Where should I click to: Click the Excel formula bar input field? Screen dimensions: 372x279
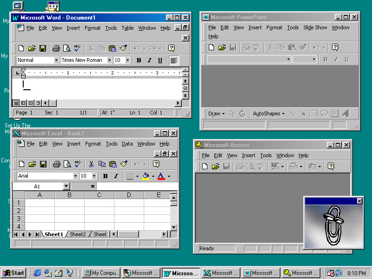pos(137,186)
